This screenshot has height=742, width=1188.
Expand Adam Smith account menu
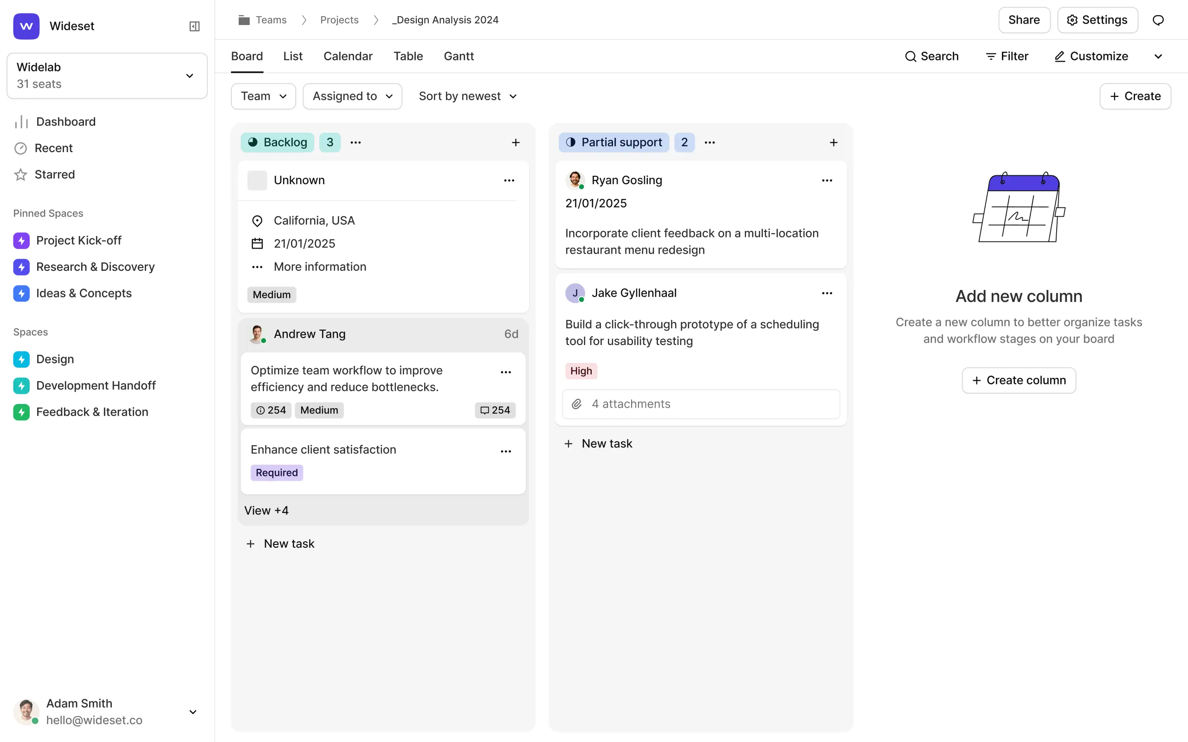pos(193,711)
